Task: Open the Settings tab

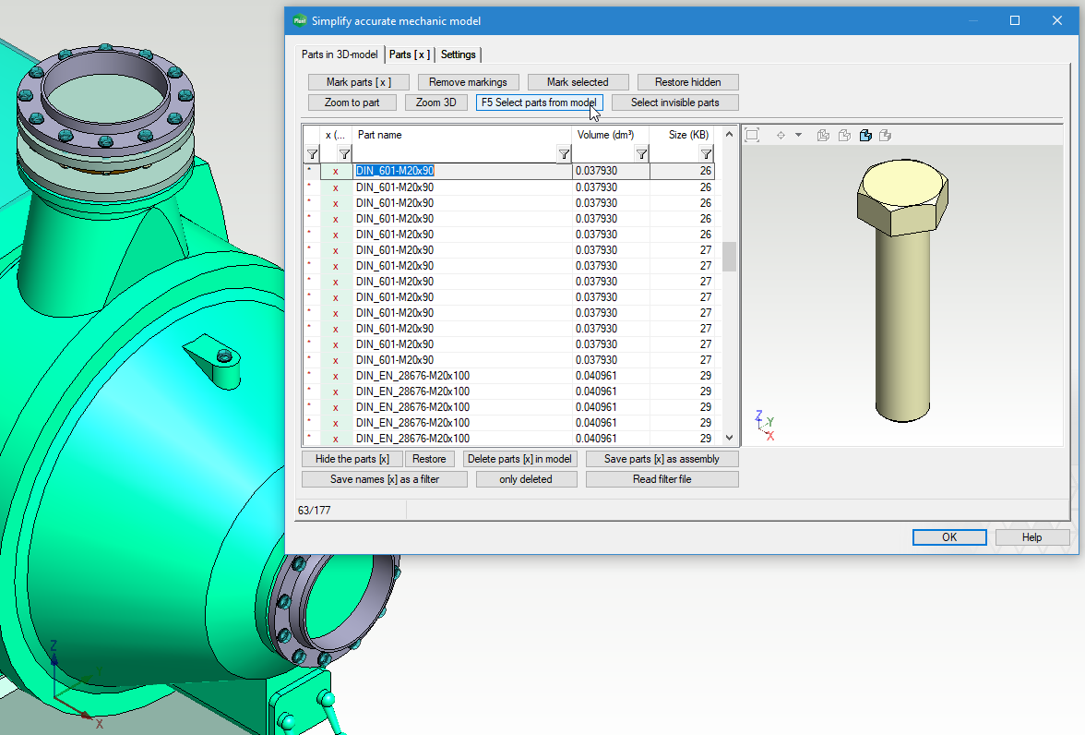Action: [x=459, y=54]
